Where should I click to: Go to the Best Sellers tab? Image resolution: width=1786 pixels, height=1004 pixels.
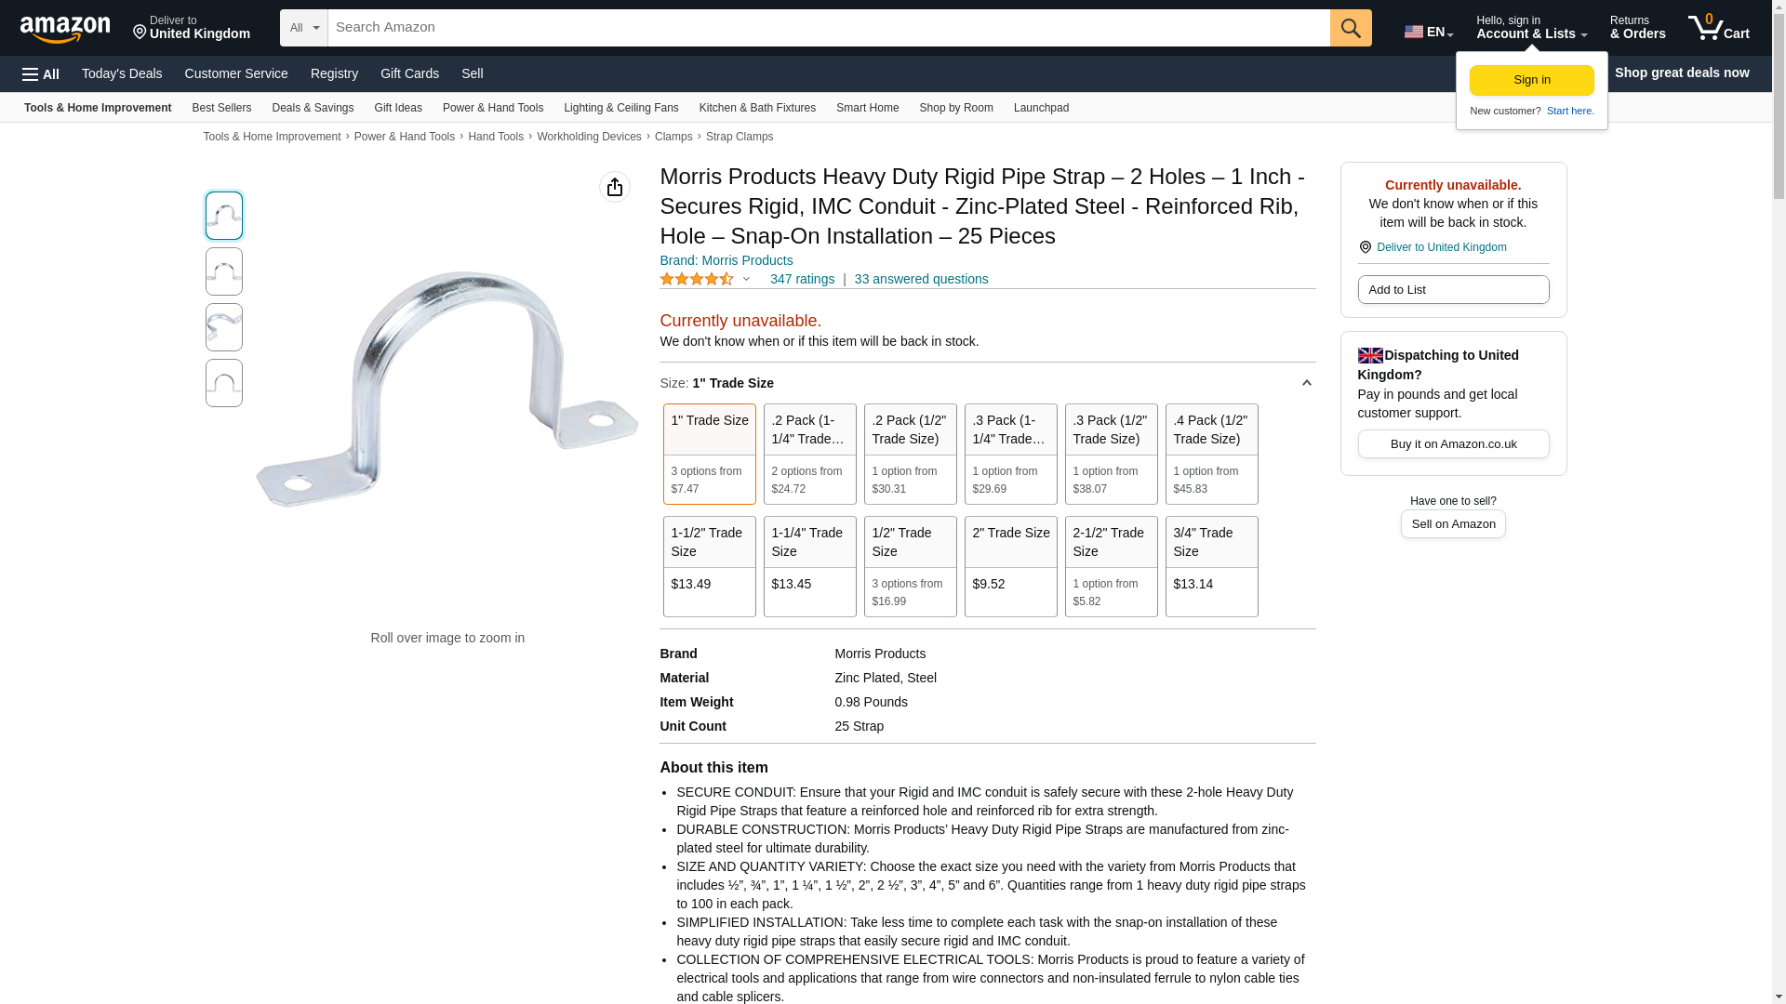[221, 108]
